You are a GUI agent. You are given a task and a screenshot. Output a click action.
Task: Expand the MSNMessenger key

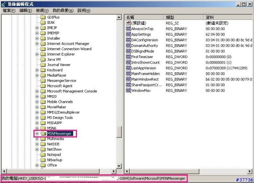click(37, 134)
